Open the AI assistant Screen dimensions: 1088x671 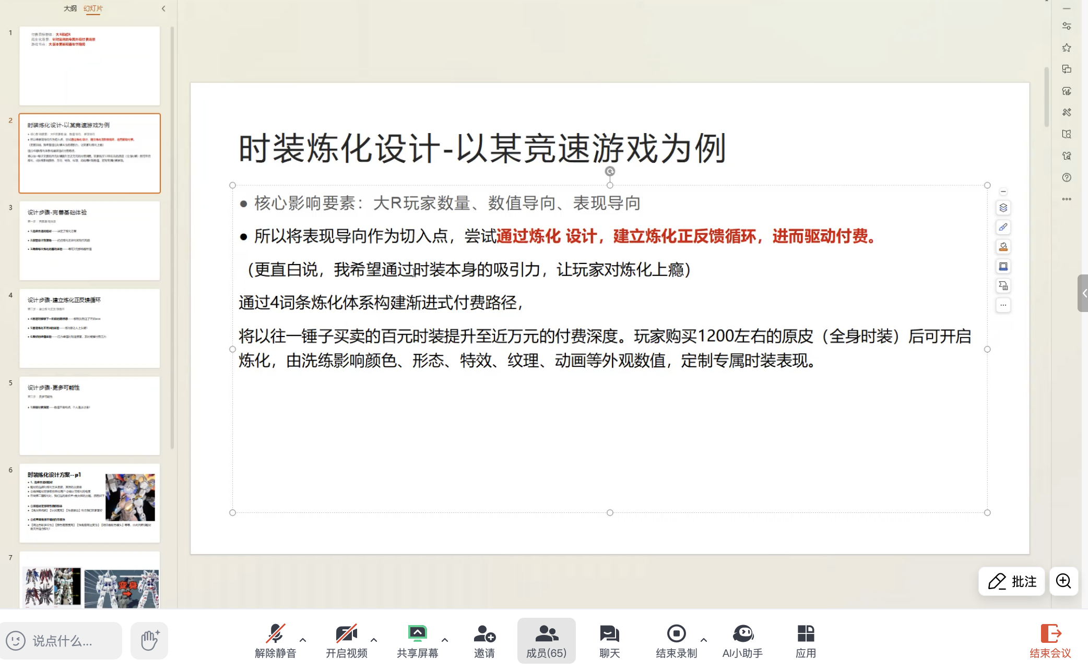[742, 640]
